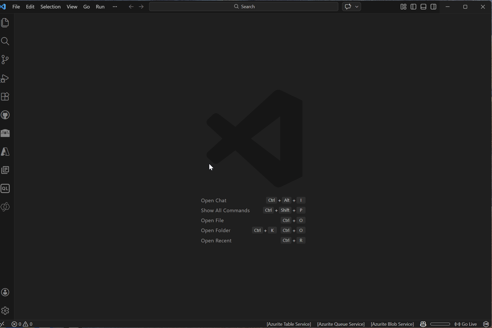The width and height of the screenshot is (492, 328).
Task: Click Go Live in status bar
Action: (x=466, y=324)
